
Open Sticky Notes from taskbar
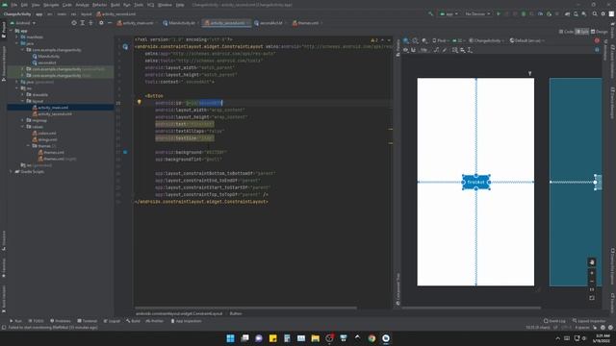273,338
